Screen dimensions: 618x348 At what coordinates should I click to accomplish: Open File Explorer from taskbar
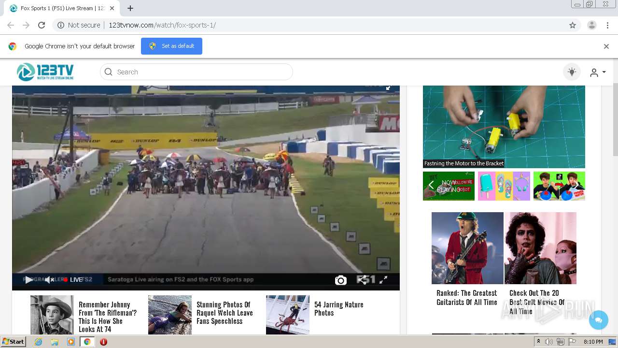[55, 342]
